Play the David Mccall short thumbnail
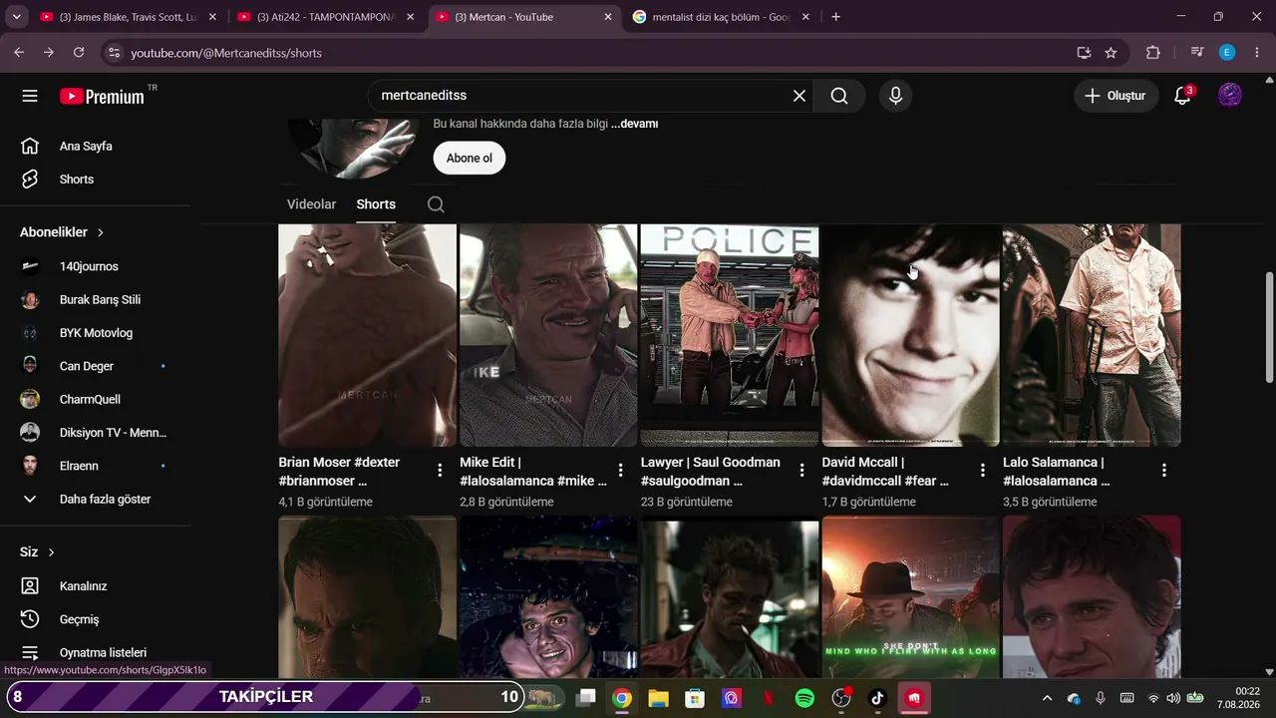The height and width of the screenshot is (718, 1276). 910,335
